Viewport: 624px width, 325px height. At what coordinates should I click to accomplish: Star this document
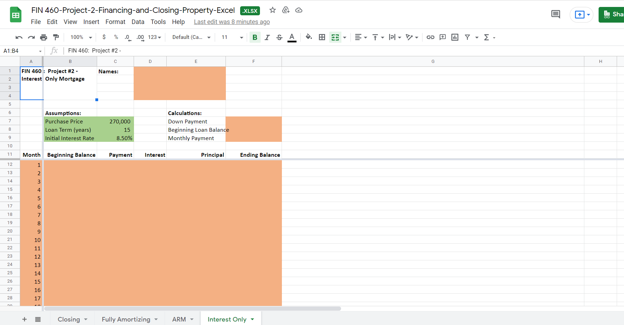(x=272, y=10)
